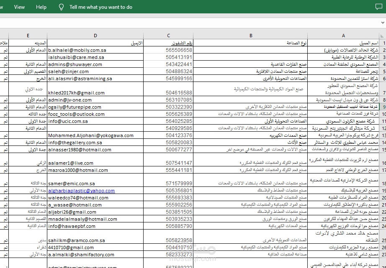Click cell with khled2017kh@gmail.com

point(95,89)
